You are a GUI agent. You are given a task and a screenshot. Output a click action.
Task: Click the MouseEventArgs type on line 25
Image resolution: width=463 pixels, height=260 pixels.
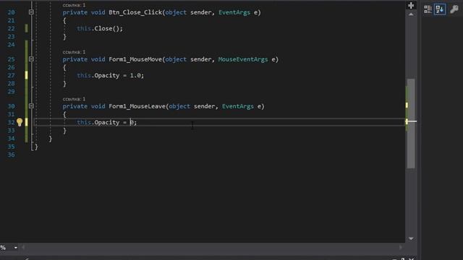coord(243,59)
